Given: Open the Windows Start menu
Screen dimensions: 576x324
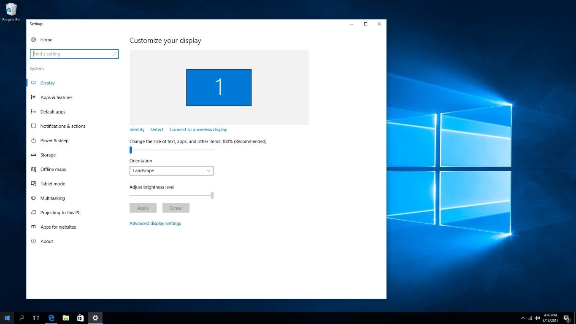Looking at the screenshot, I should tap(7, 318).
